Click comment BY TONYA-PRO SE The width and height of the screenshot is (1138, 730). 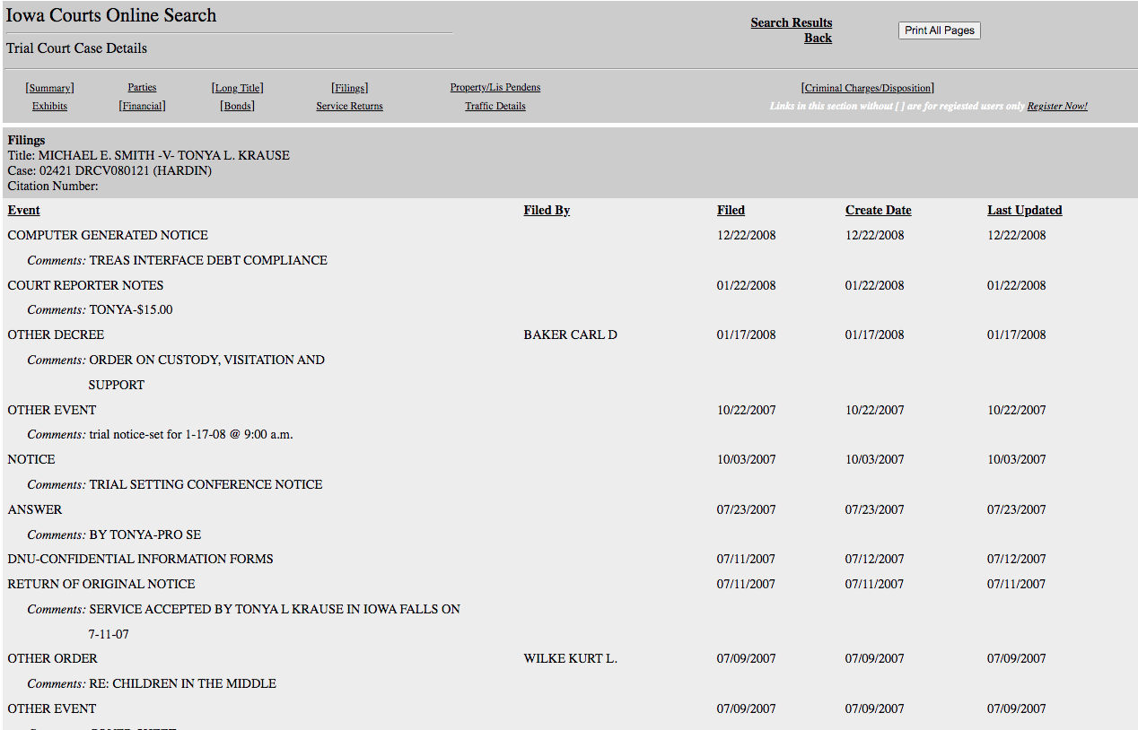click(145, 534)
